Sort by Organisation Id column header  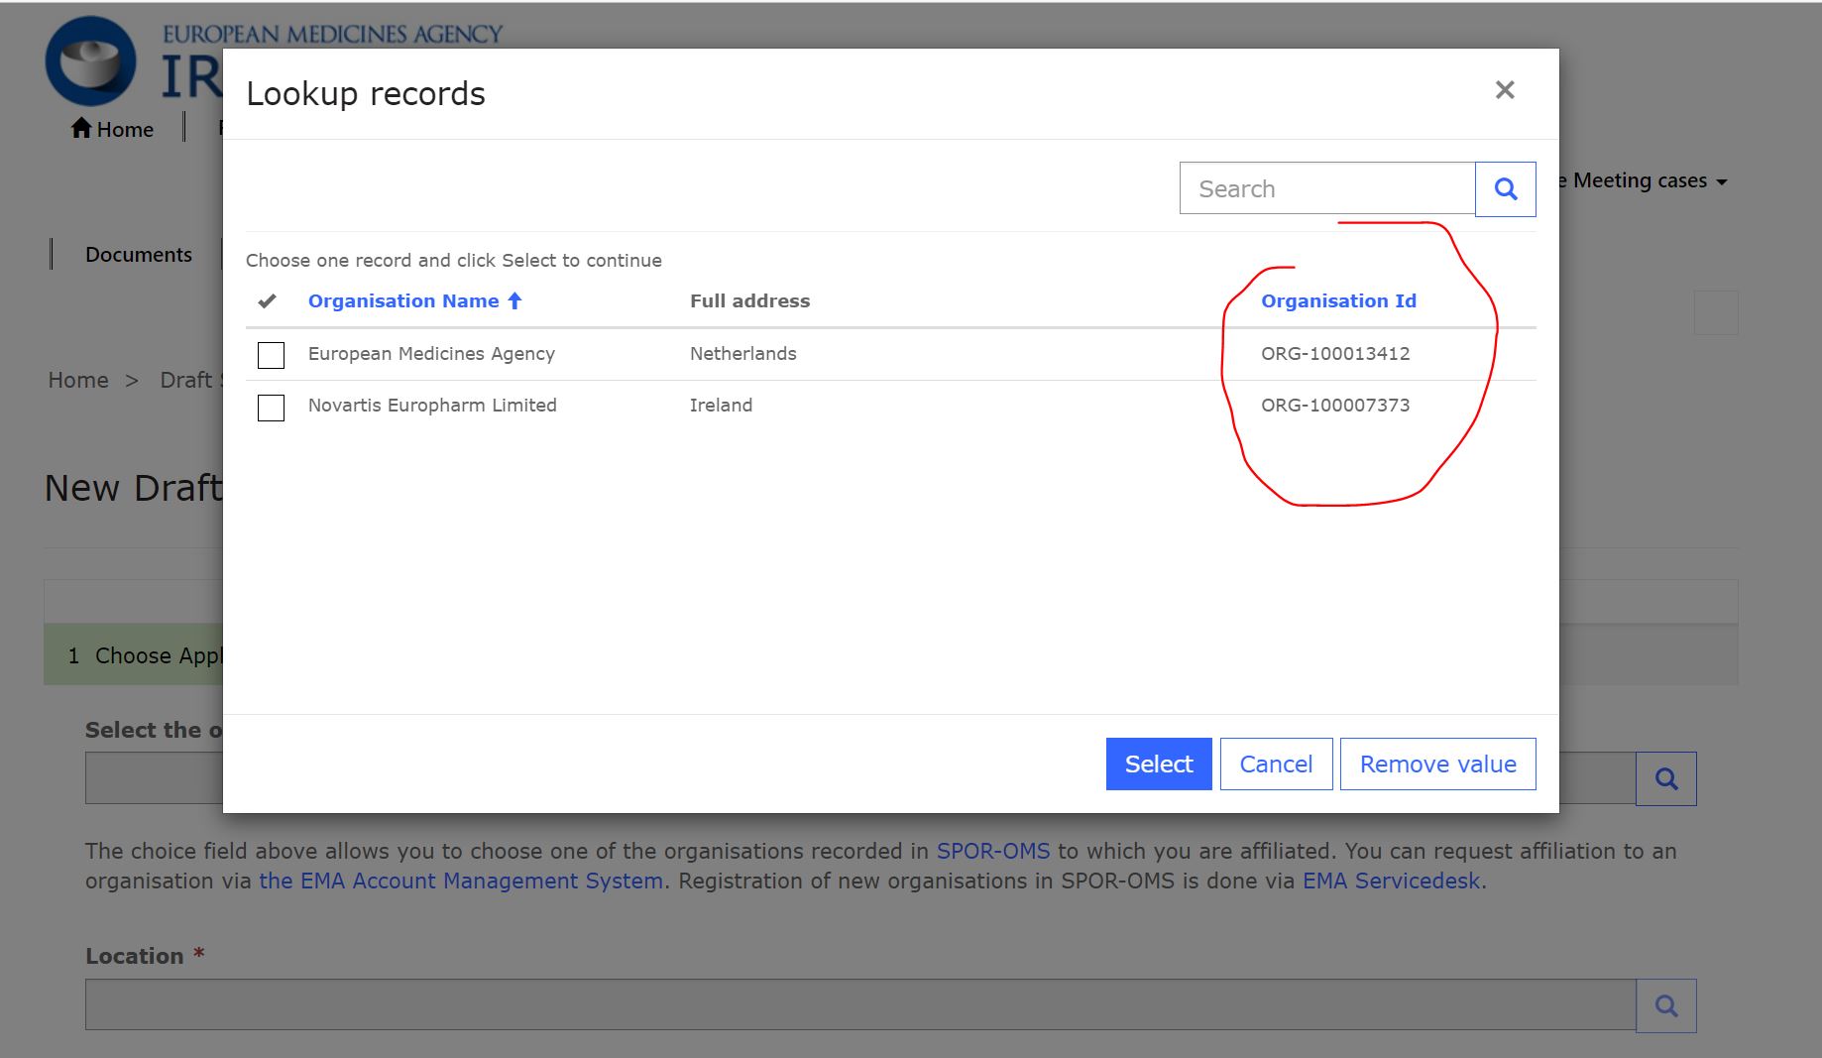coord(1337,300)
